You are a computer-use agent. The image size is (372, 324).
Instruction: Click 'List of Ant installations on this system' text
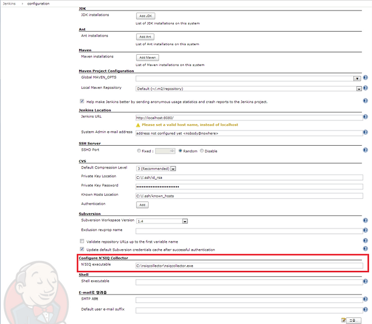tap(167, 44)
